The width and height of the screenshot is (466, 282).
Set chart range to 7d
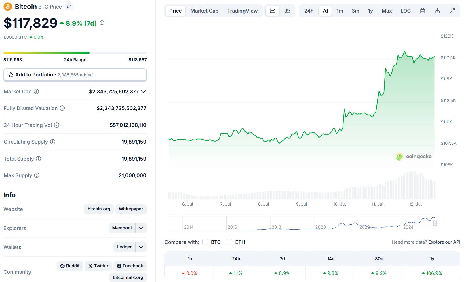[325, 11]
